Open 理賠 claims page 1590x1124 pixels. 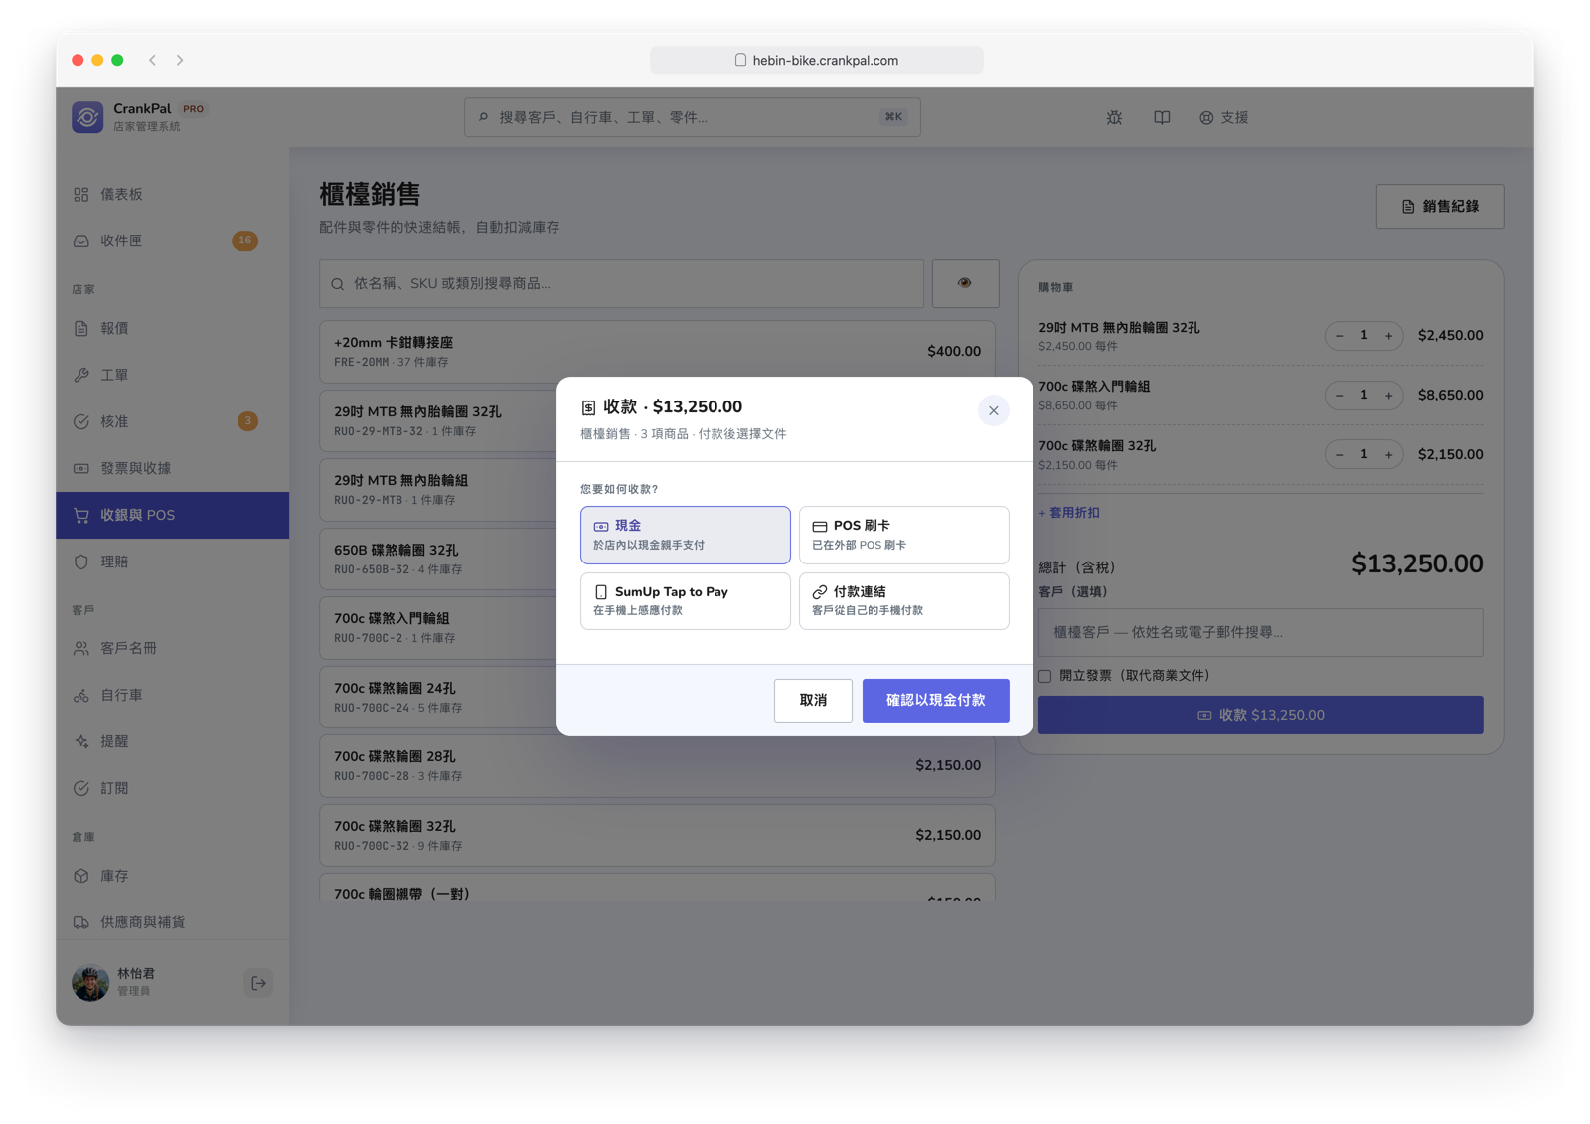pos(172,562)
